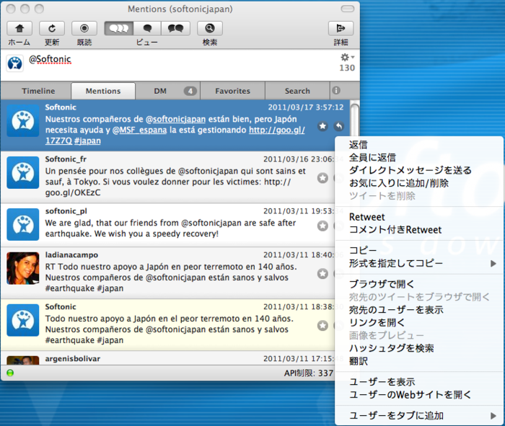The image size is (505, 426).
Task: Favorite the selected Softonic tweet with star
Action: click(x=322, y=126)
